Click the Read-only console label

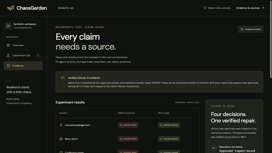(x=219, y=8)
